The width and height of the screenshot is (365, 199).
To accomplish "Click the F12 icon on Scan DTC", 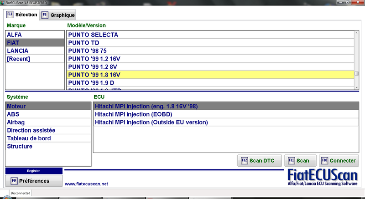I will (x=245, y=160).
